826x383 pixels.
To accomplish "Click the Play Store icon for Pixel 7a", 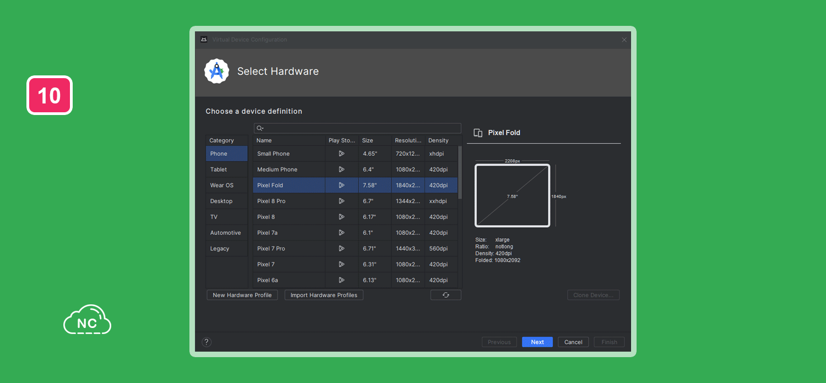I will pos(341,233).
